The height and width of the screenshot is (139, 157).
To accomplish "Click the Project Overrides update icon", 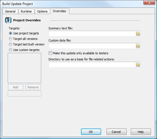I will pyautogui.click(x=8, y=20).
